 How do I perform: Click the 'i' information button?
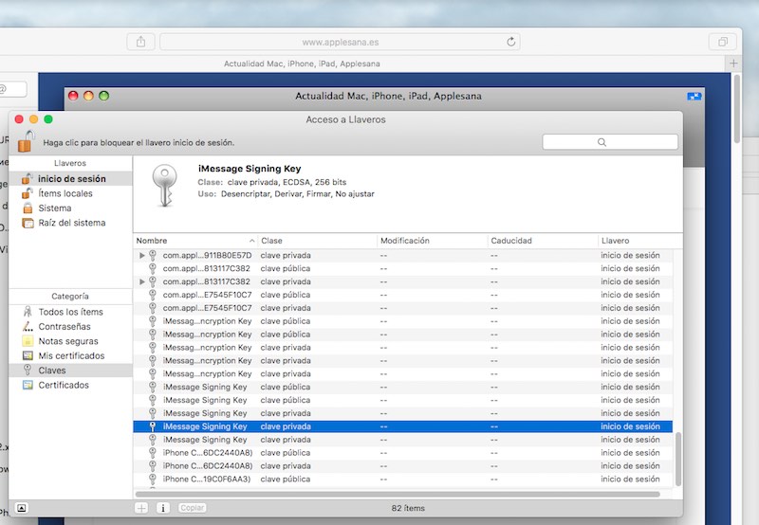pos(163,508)
